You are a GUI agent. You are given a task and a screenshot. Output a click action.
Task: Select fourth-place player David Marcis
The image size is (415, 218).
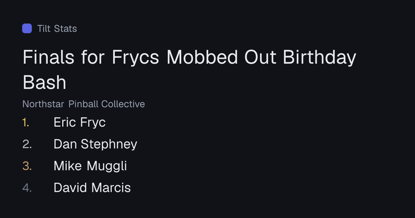pos(92,188)
